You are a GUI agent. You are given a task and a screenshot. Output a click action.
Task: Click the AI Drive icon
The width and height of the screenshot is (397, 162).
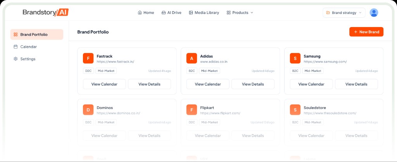tap(164, 13)
